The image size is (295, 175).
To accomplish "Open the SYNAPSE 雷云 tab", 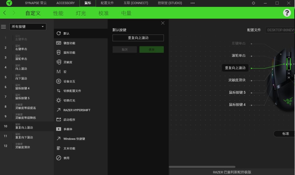I will [36, 3].
